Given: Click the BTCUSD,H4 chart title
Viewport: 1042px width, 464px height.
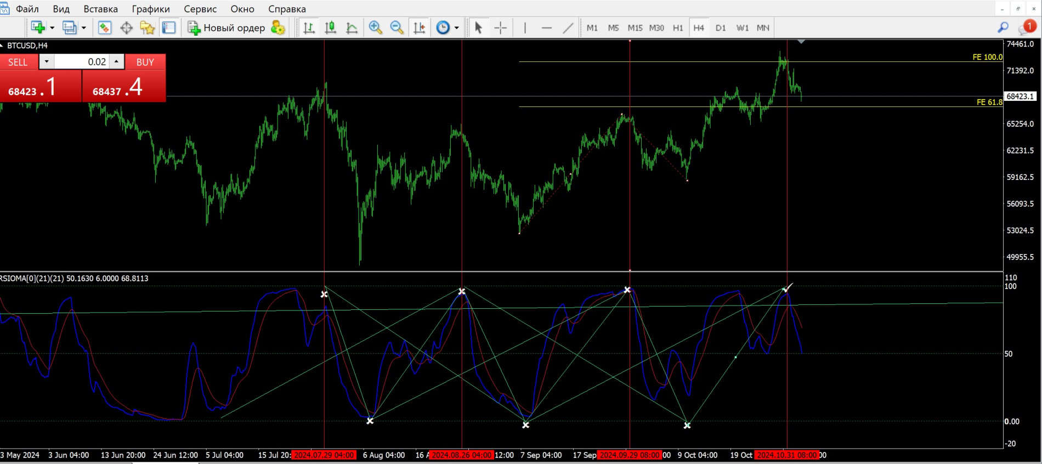Looking at the screenshot, I should click(27, 46).
